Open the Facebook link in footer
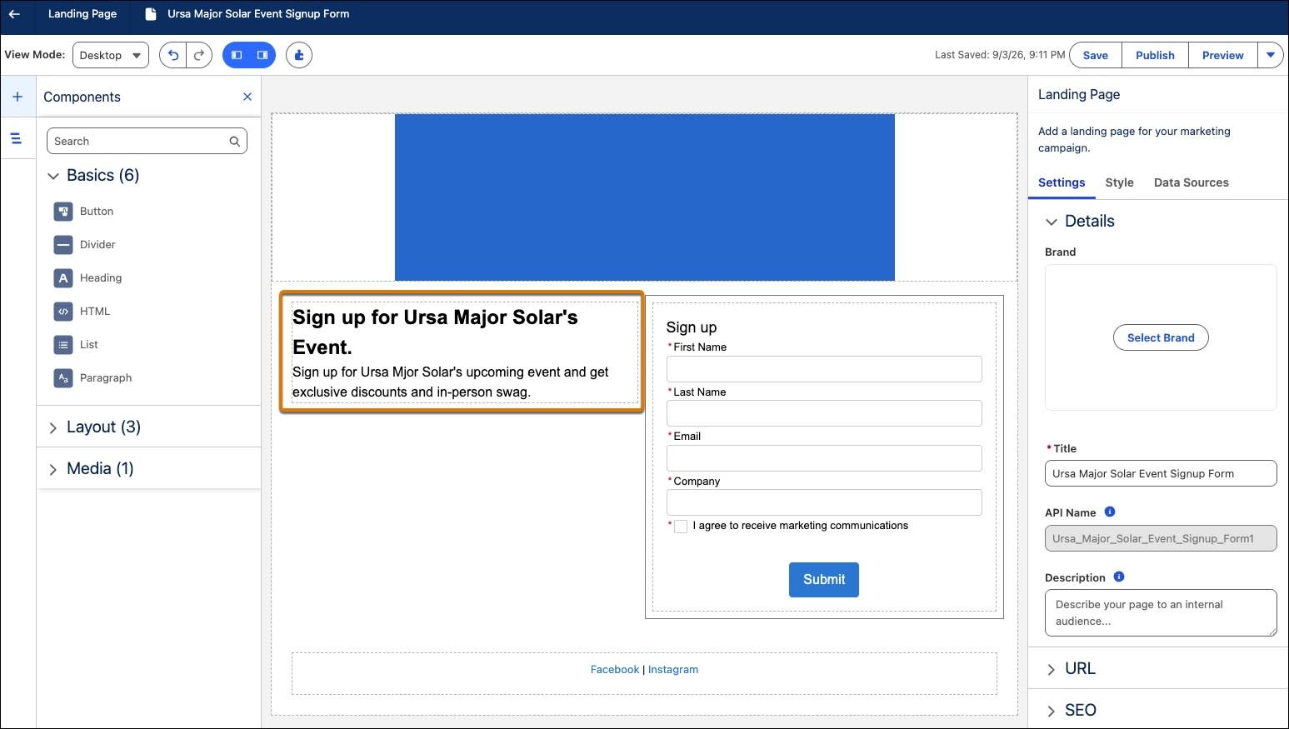Image resolution: width=1289 pixels, height=729 pixels. [x=615, y=670]
